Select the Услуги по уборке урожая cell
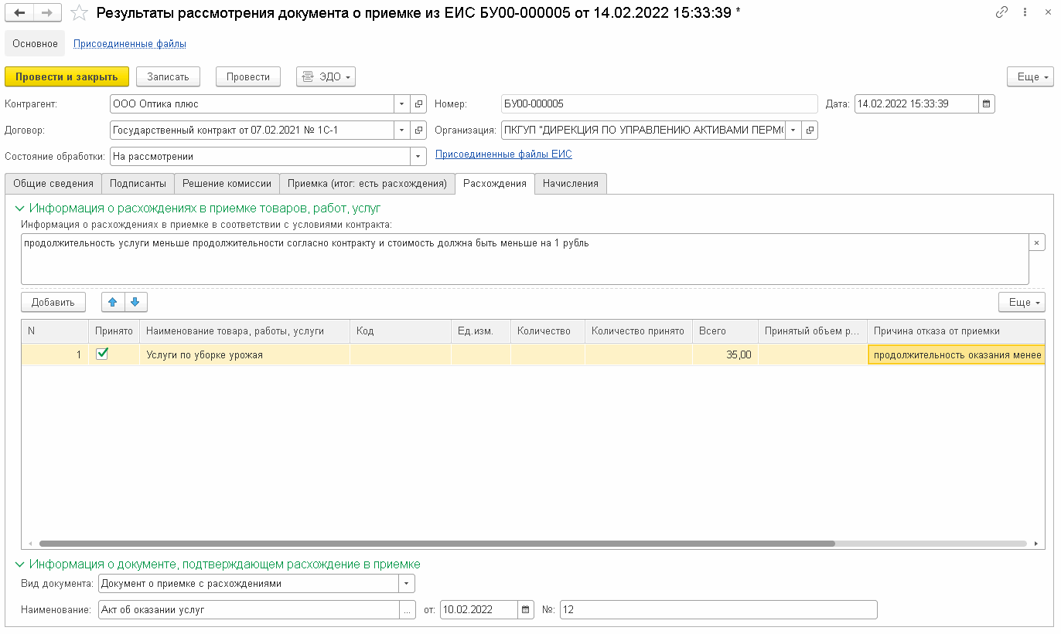Screen dimensions: 1061x634 (x=244, y=354)
